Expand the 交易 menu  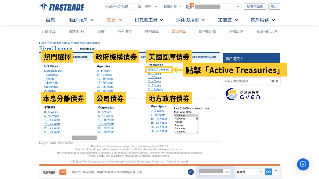point(114,20)
